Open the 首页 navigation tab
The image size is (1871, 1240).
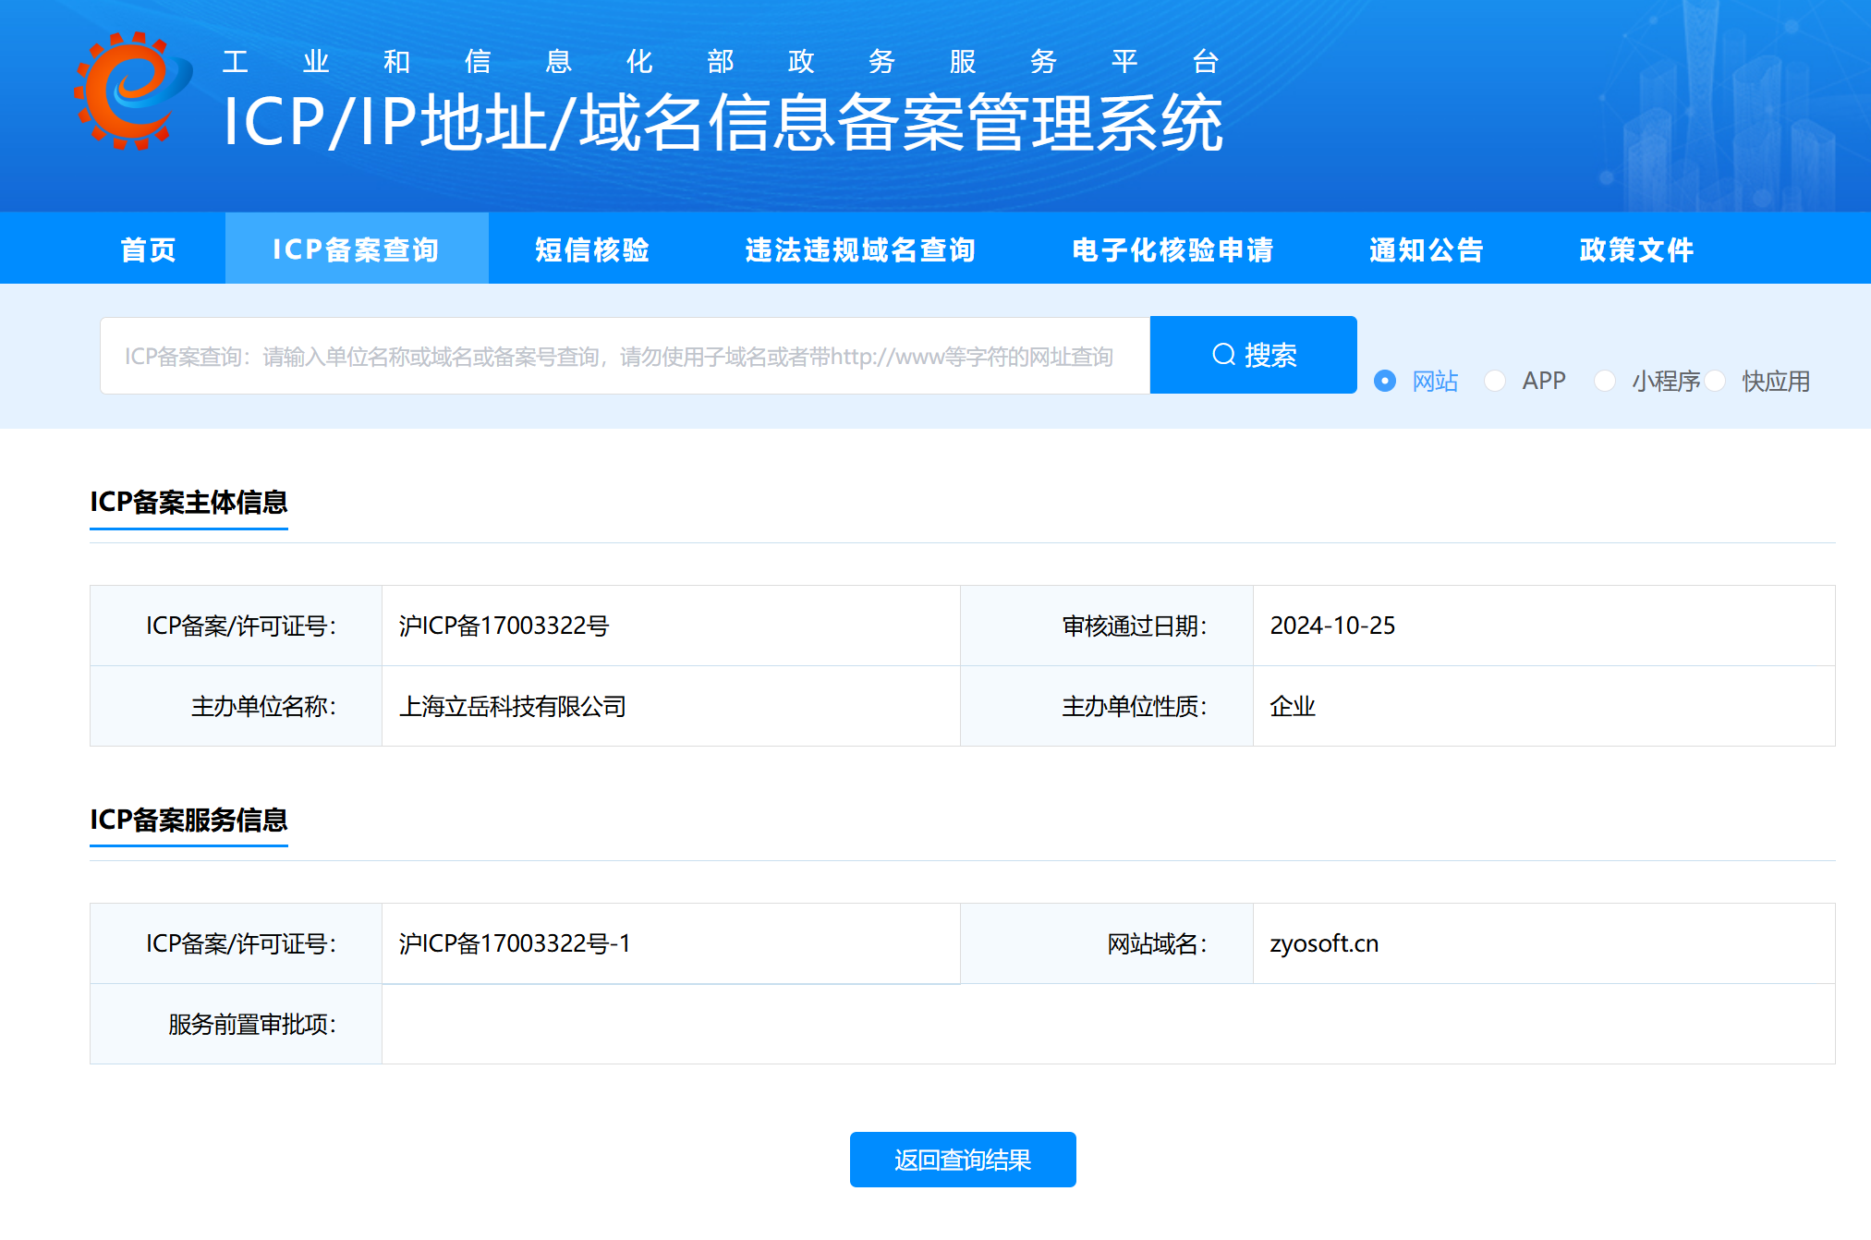148,249
